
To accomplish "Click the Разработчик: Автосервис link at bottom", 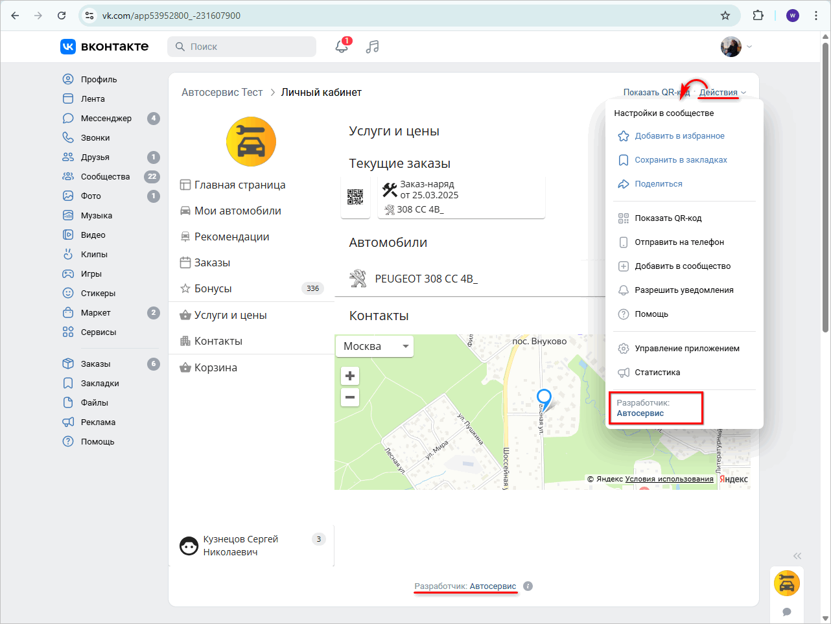I will (x=466, y=586).
